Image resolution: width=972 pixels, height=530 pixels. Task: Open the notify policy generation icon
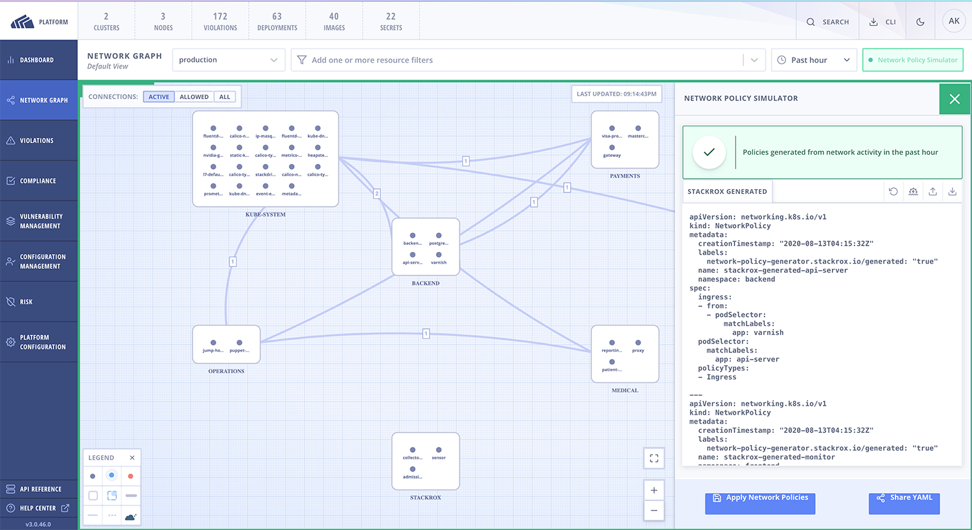pyautogui.click(x=913, y=191)
